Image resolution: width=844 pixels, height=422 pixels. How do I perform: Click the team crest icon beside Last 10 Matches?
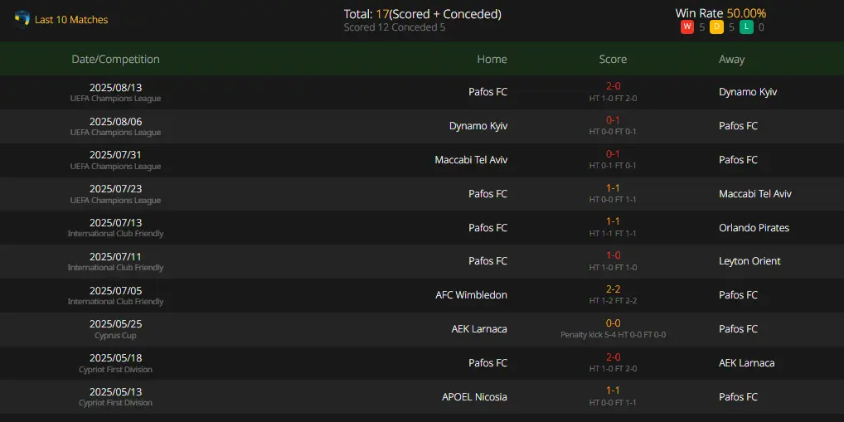(22, 19)
